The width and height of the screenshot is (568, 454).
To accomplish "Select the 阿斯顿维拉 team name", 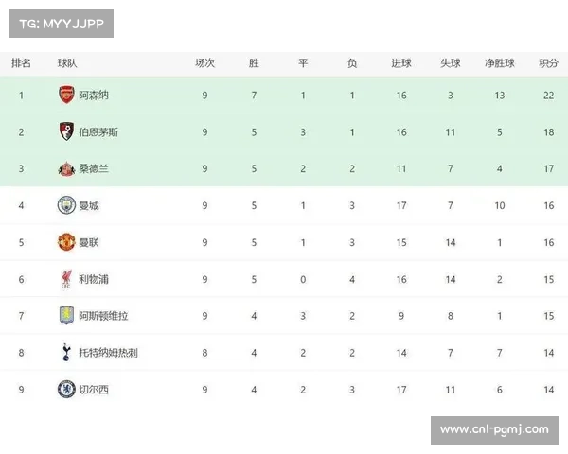I will (x=103, y=316).
